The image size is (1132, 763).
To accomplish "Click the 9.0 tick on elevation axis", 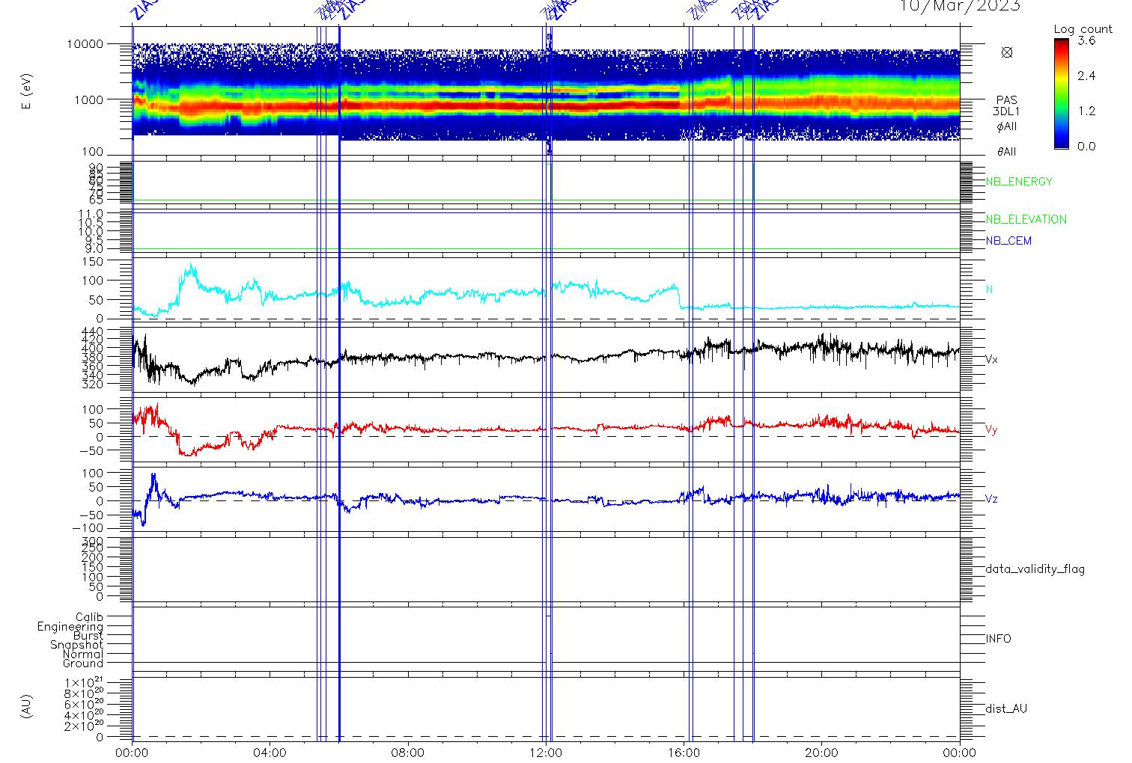I will (x=94, y=248).
